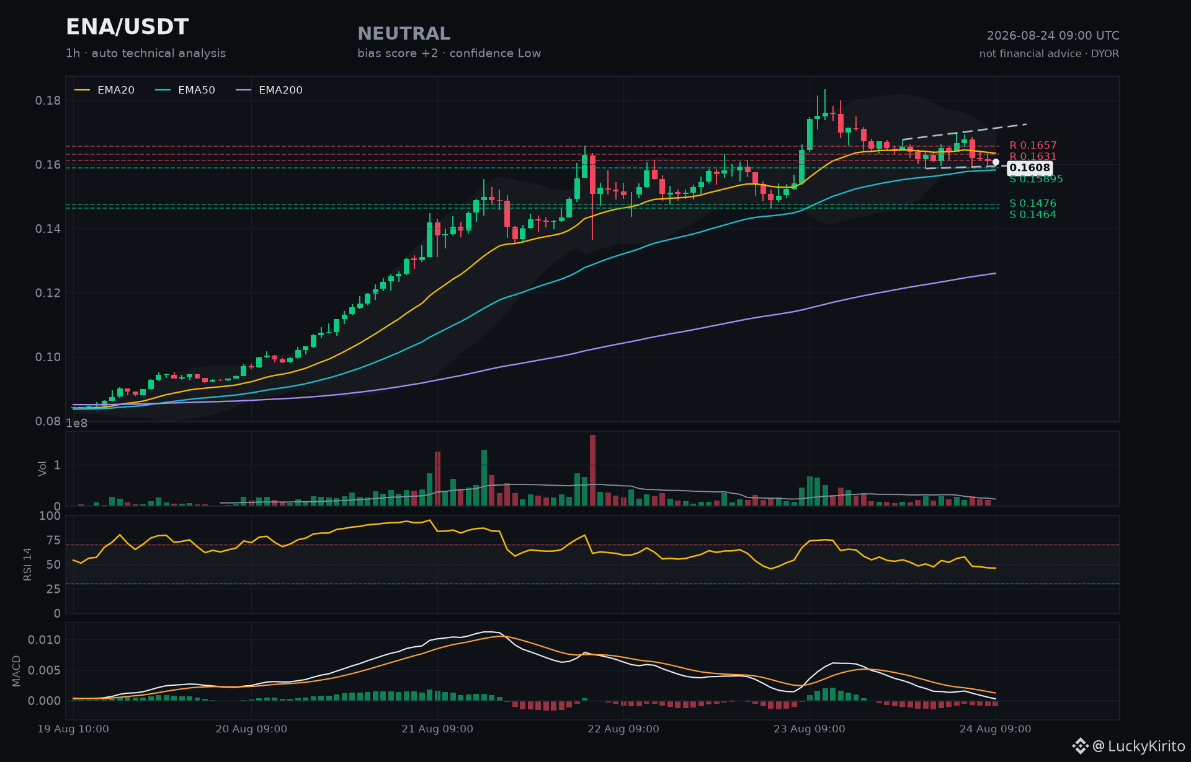The image size is (1191, 762).
Task: Click the 0.14 price axis tick
Action: point(48,229)
